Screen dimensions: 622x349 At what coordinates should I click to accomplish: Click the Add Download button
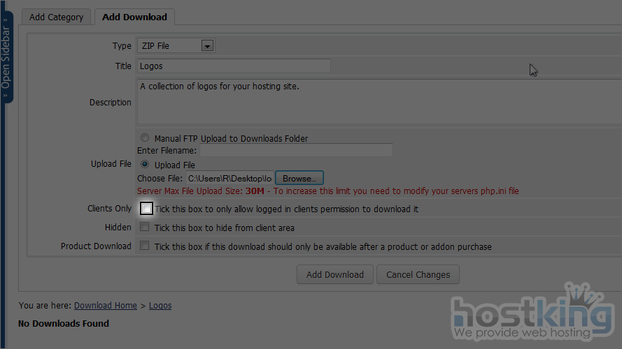(x=334, y=274)
